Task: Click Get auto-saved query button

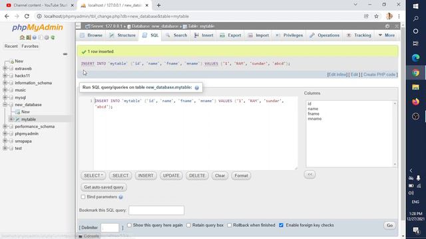Action: [x=104, y=187]
